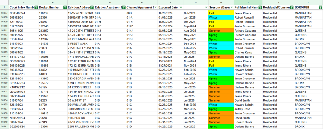Open filter for Eviction Address column
Image resolution: width=323 pixels, height=129 pixels.
pos(91,7)
